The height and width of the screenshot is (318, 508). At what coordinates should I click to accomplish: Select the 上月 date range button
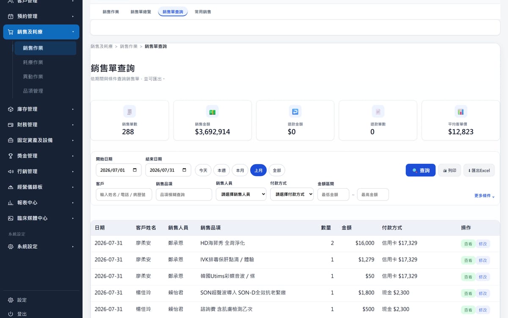pos(258,170)
